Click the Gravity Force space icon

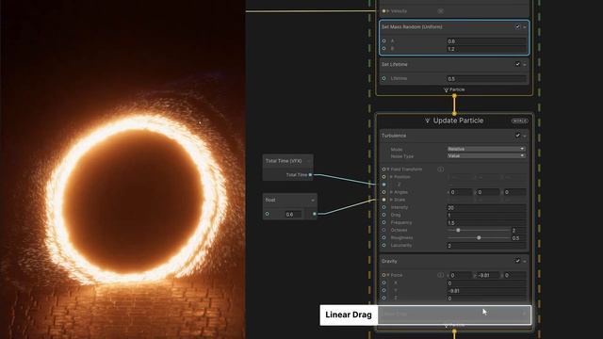(440, 275)
